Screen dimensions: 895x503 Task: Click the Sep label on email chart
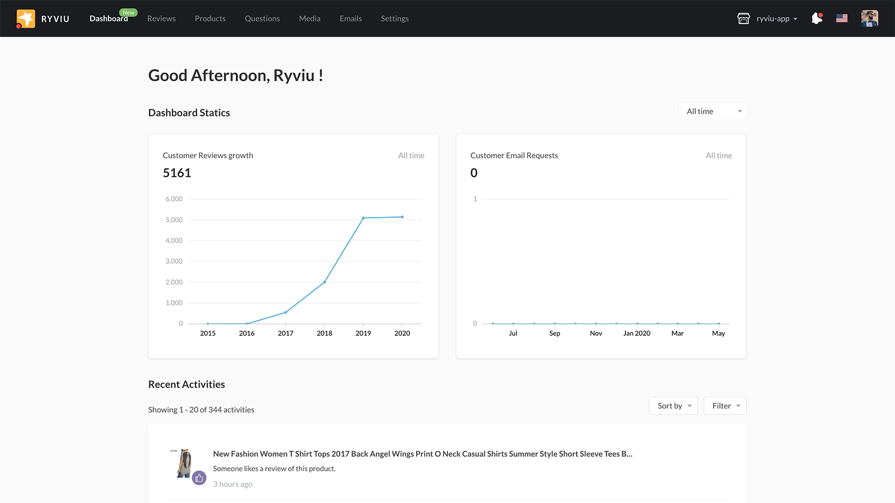coord(555,334)
